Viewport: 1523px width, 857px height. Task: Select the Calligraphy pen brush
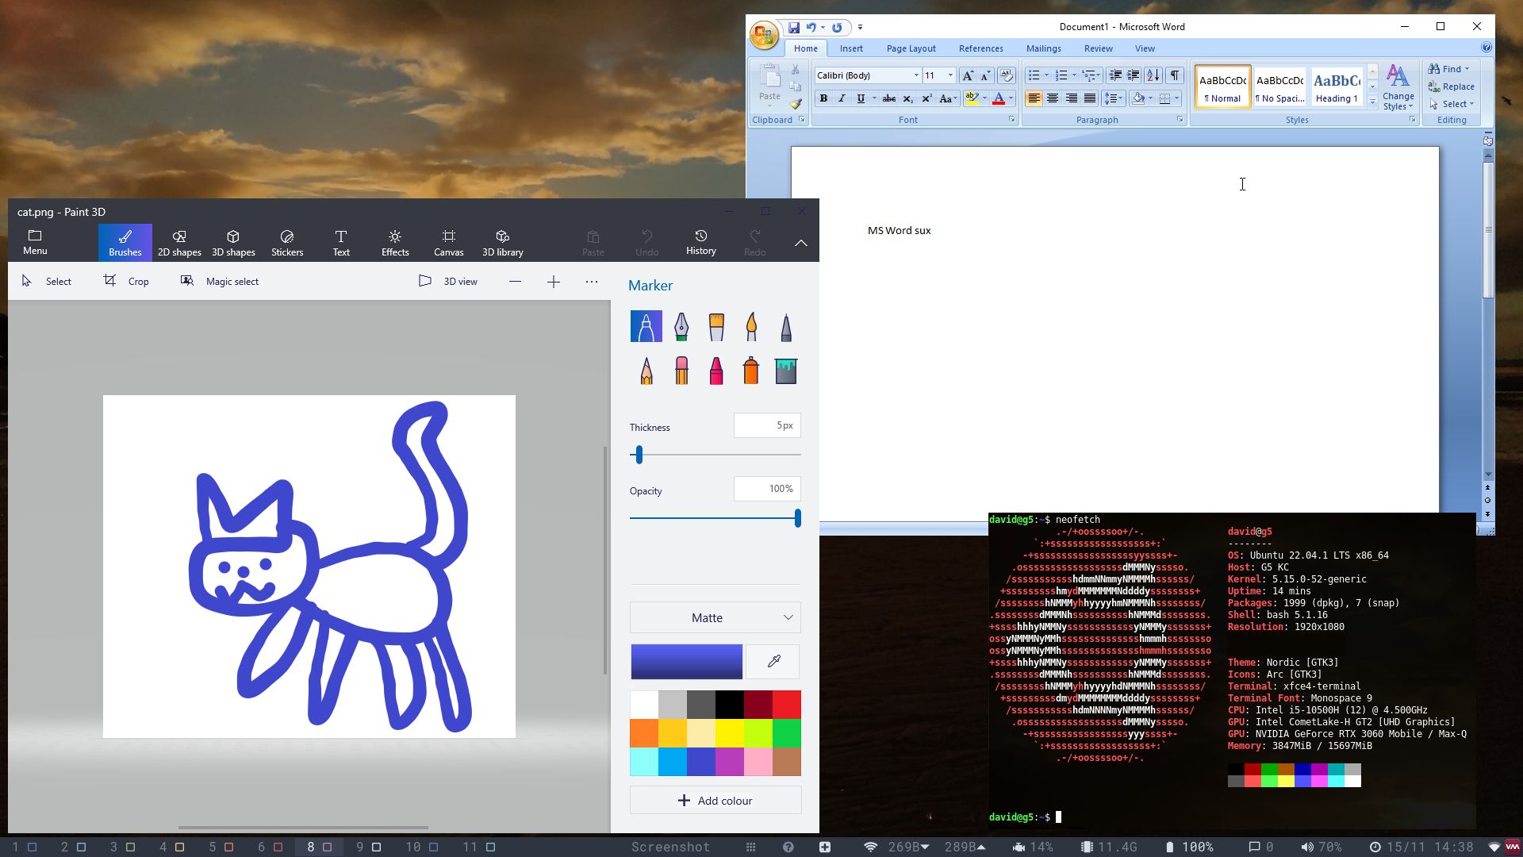pyautogui.click(x=681, y=327)
